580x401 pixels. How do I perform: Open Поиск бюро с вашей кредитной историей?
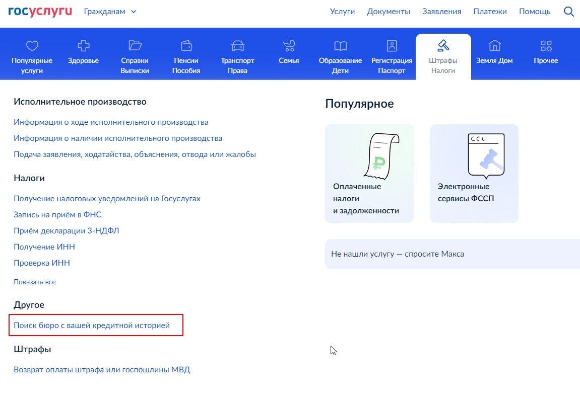click(92, 326)
